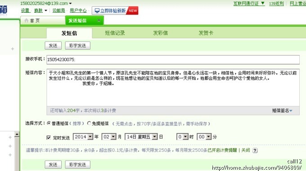
Task: Close the 发送短信 tab
Action: [99, 20]
